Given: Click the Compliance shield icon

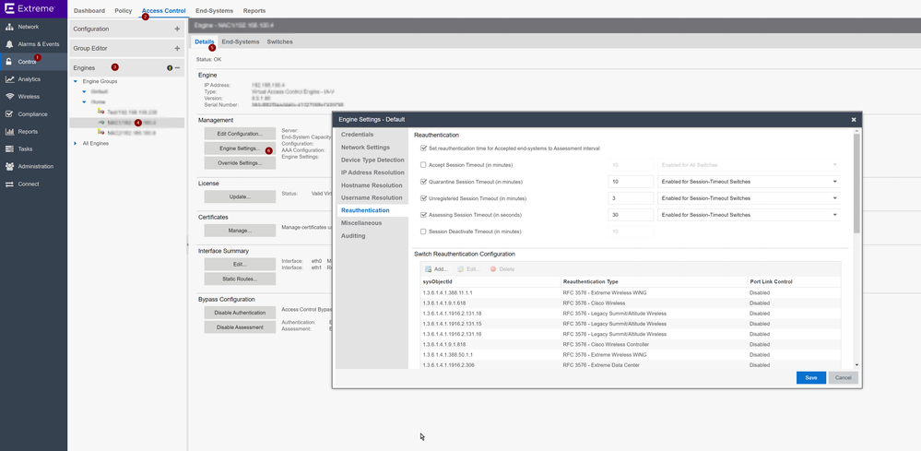Looking at the screenshot, I should pos(9,114).
